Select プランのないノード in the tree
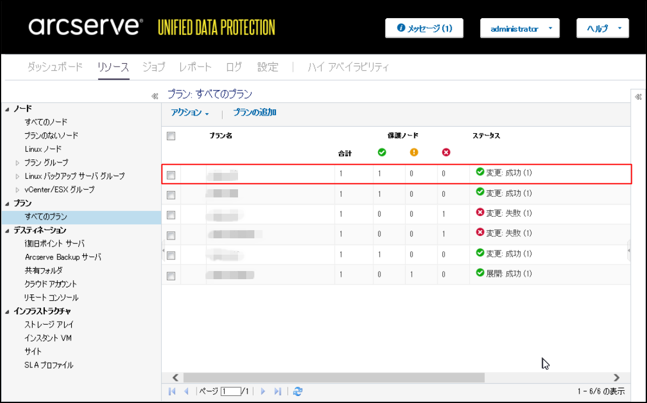The image size is (647, 403). pos(51,136)
